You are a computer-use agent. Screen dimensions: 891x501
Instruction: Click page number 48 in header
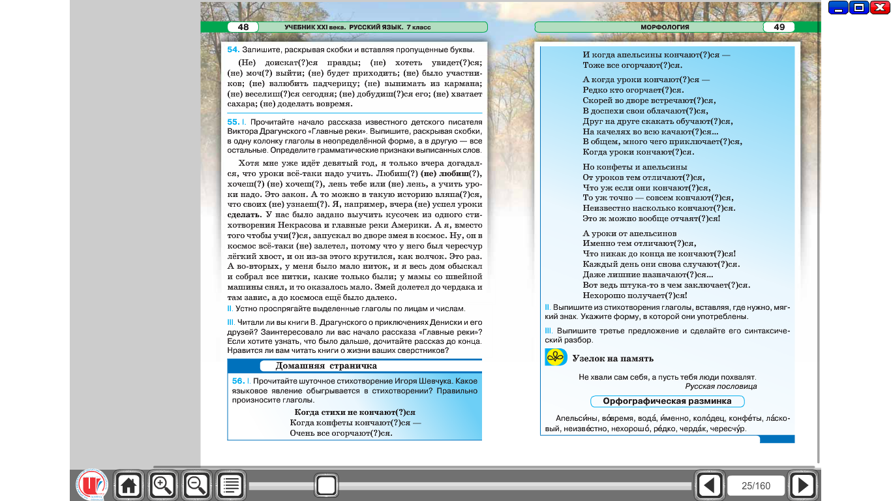pyautogui.click(x=243, y=27)
